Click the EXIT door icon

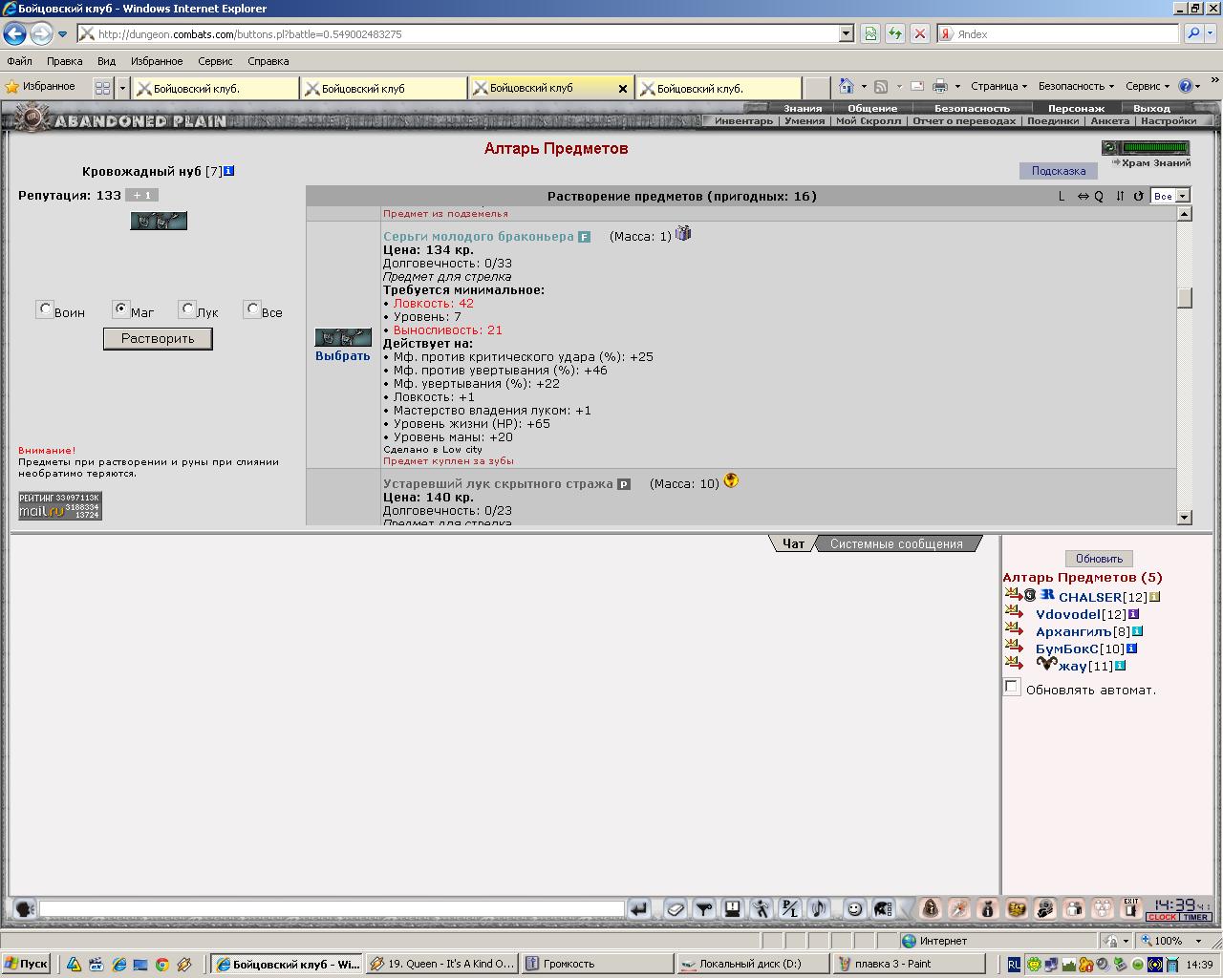[1131, 907]
